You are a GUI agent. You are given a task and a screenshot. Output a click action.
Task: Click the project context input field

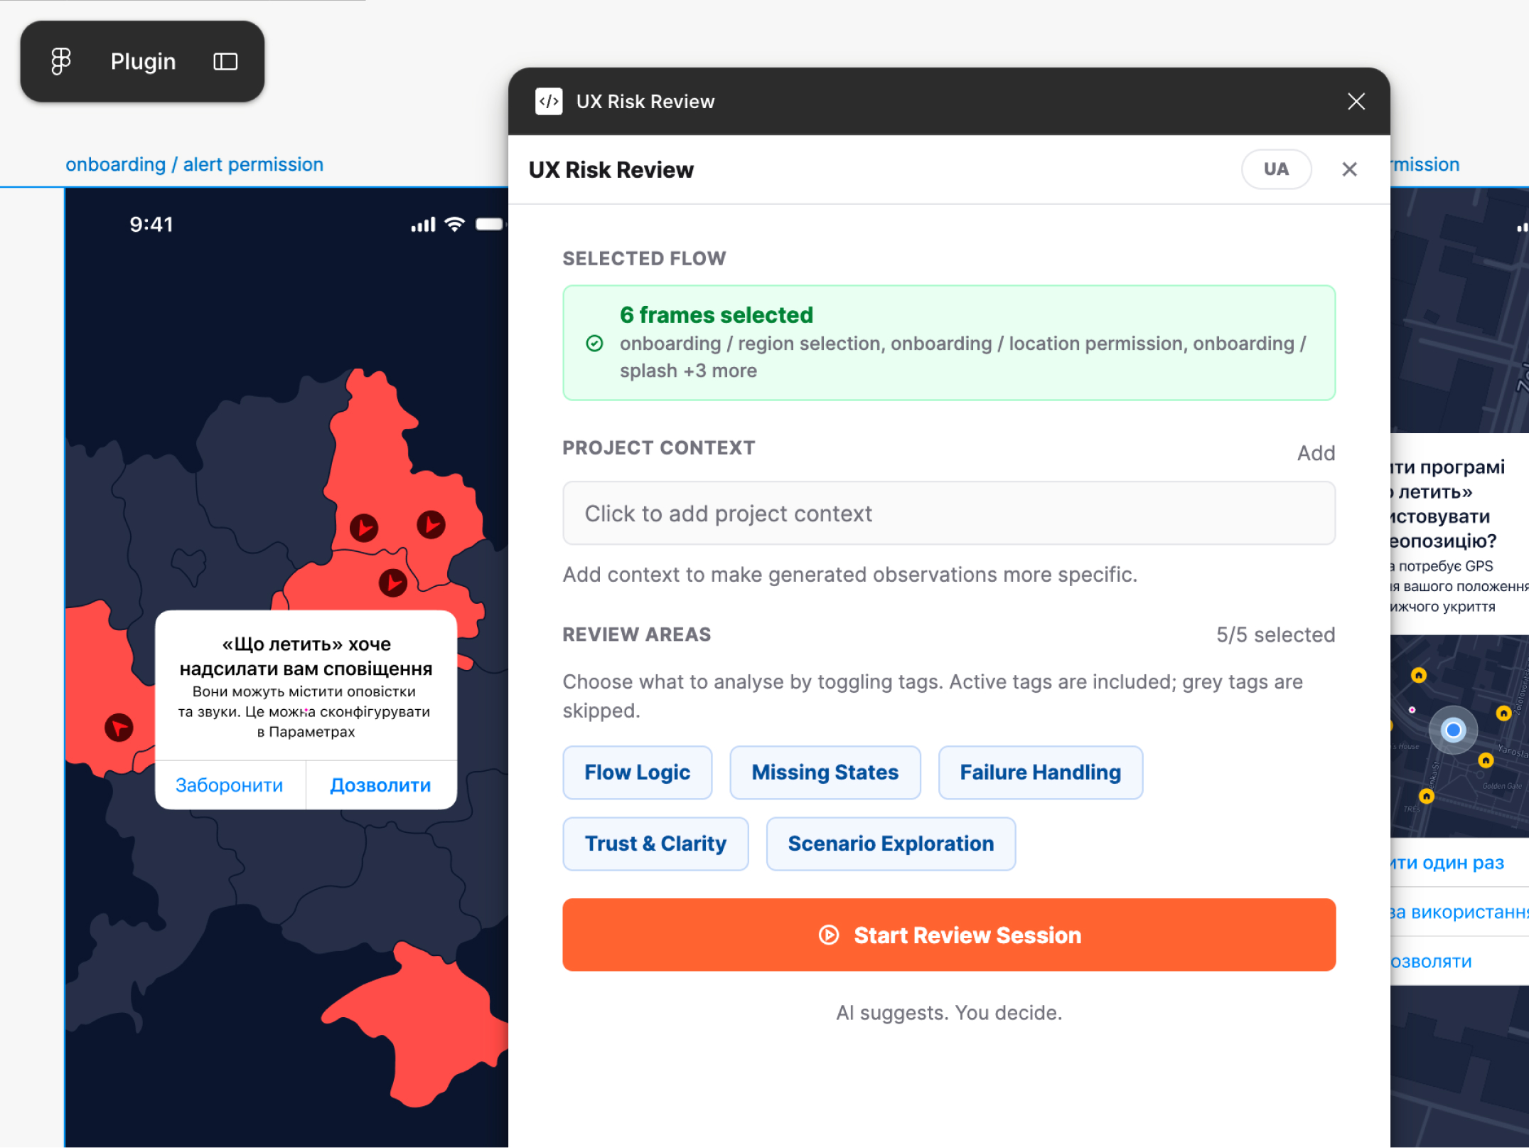click(949, 514)
